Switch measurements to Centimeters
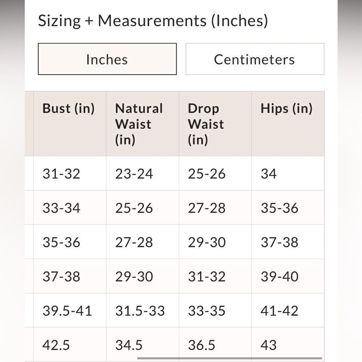The height and width of the screenshot is (362, 362). point(254,59)
